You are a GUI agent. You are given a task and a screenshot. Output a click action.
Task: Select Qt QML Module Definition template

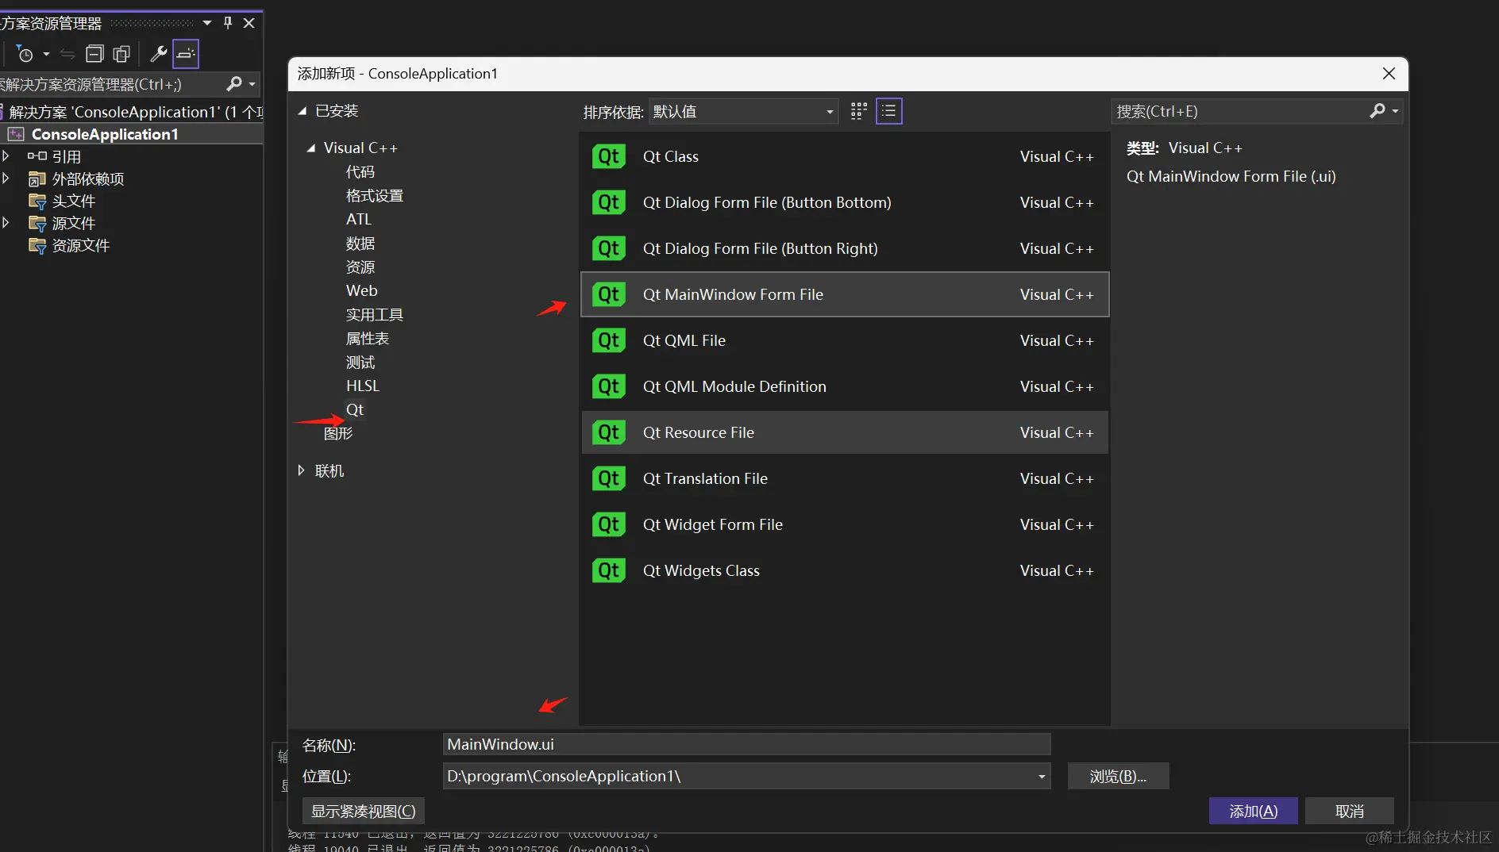[x=845, y=386]
